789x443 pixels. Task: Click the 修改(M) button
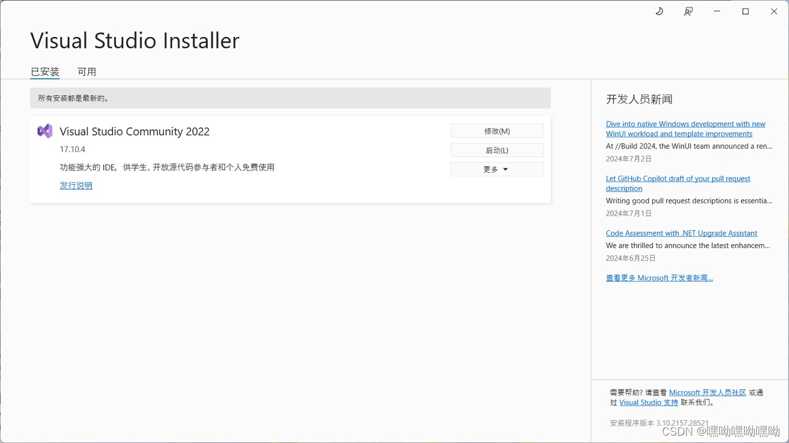[497, 131]
